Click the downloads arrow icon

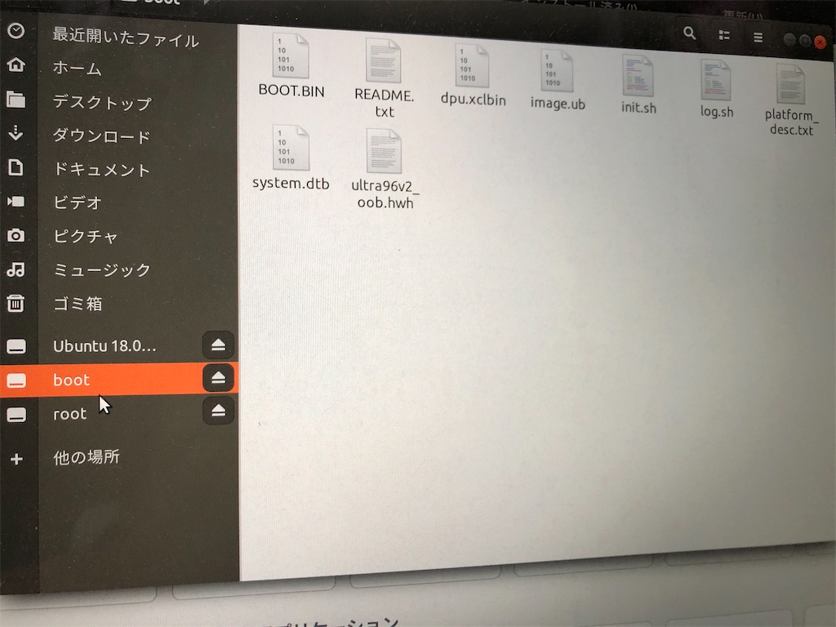[16, 132]
